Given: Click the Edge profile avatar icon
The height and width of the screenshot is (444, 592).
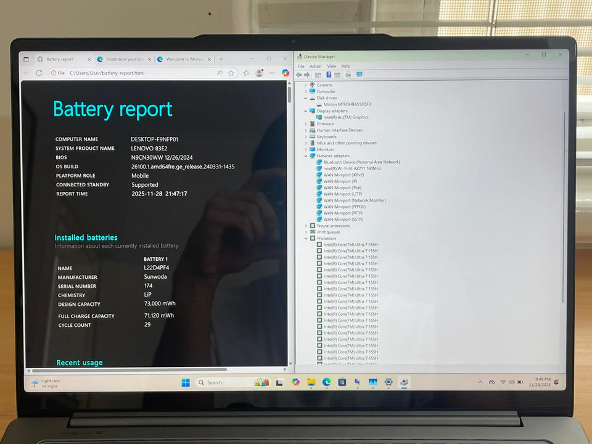Looking at the screenshot, I should pos(259,73).
